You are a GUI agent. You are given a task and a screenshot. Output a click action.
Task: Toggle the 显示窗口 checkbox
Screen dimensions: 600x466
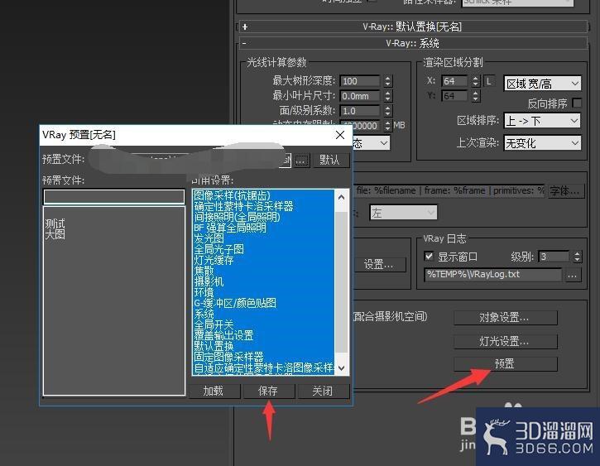(430, 257)
